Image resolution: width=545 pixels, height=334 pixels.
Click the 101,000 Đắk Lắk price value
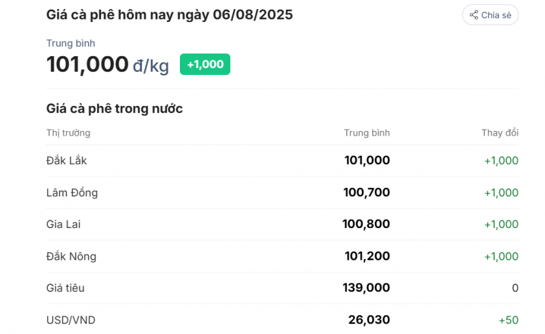(367, 160)
